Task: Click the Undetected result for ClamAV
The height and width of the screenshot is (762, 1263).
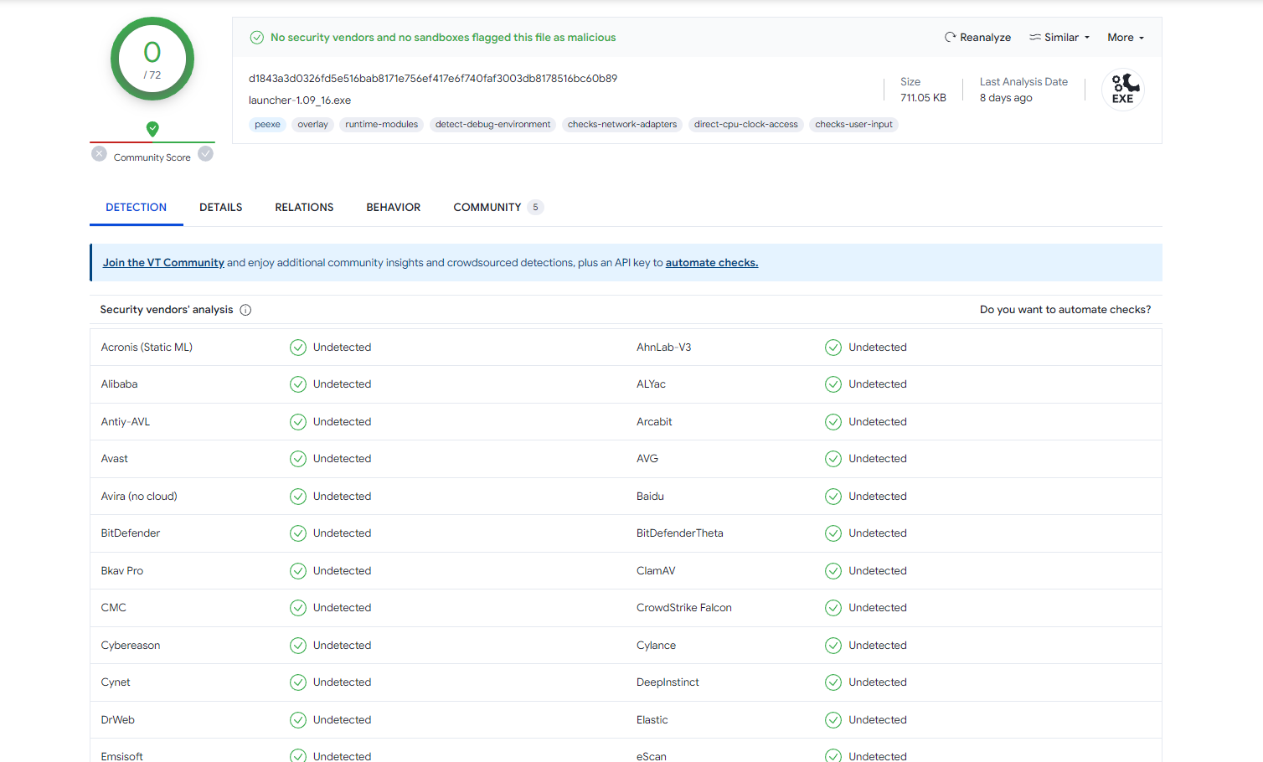Action: point(878,571)
